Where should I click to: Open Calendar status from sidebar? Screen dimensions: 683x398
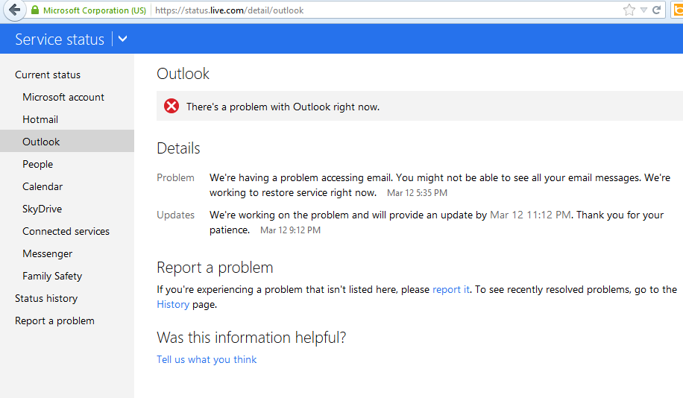pyautogui.click(x=43, y=186)
